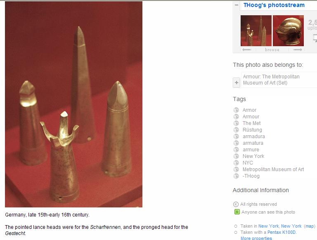The image size is (317, 240).
Task: Open THoog's photostream title link
Action: 274,5
